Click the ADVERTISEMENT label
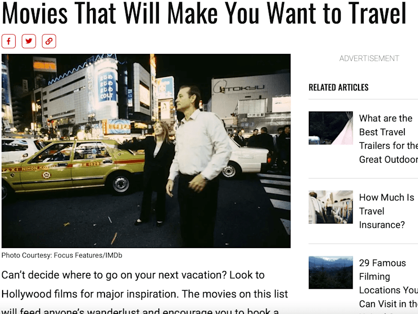 (x=369, y=59)
